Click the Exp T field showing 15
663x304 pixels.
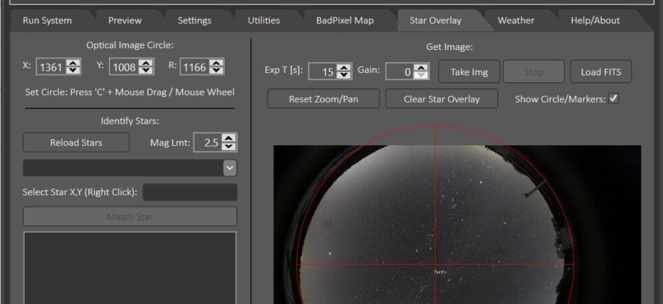(x=323, y=72)
